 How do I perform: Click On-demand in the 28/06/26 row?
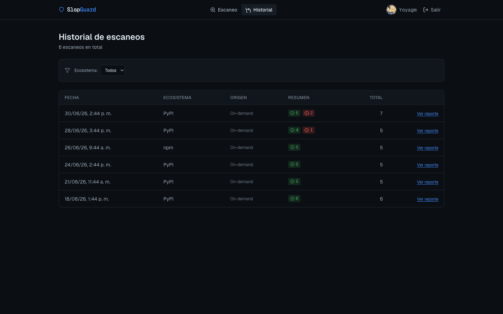pos(241,130)
